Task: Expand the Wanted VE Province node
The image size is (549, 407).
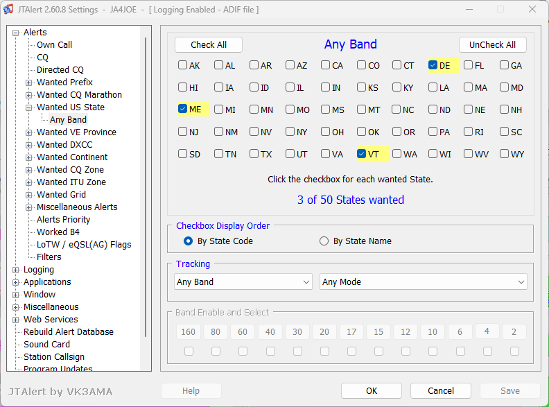Action: pyautogui.click(x=28, y=132)
